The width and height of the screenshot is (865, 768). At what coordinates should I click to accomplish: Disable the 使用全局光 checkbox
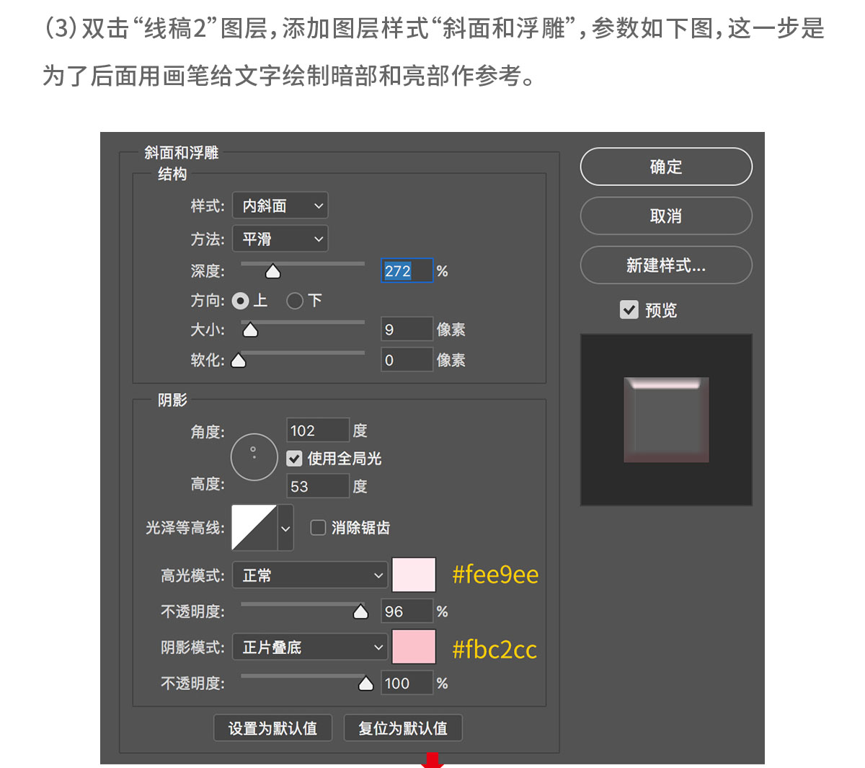coord(294,458)
